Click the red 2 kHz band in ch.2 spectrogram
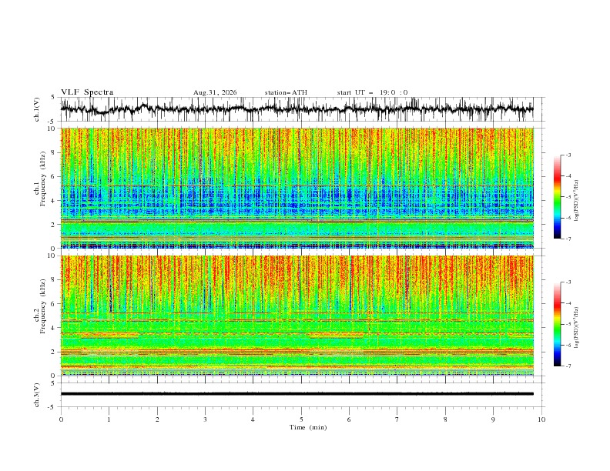The width and height of the screenshot is (610, 471). coord(297,352)
